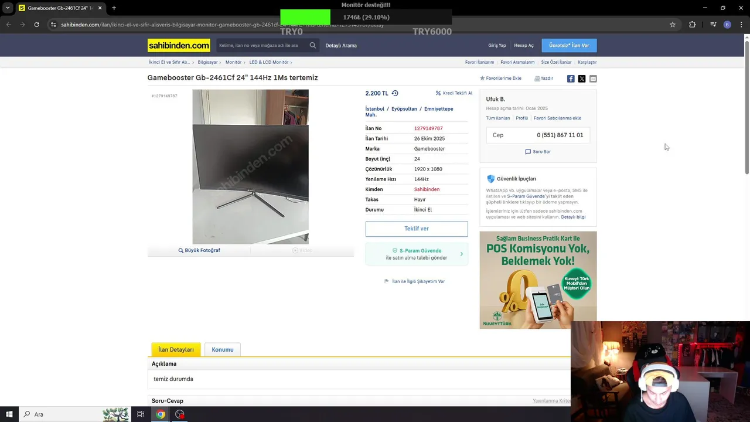Click the Cep phone number box
750x422 pixels.
click(538, 135)
